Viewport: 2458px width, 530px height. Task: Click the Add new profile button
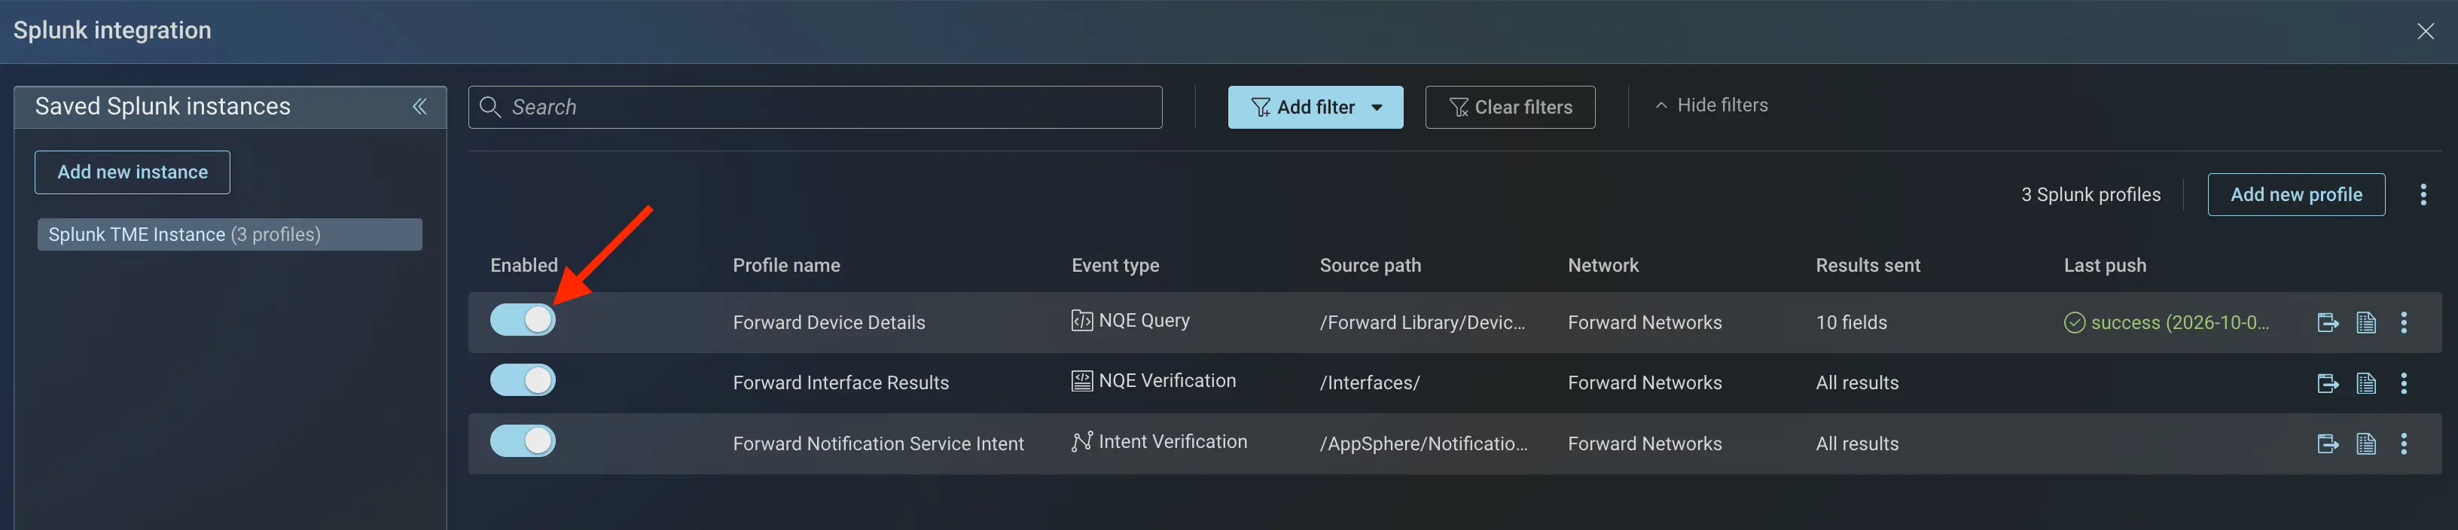click(x=2296, y=194)
